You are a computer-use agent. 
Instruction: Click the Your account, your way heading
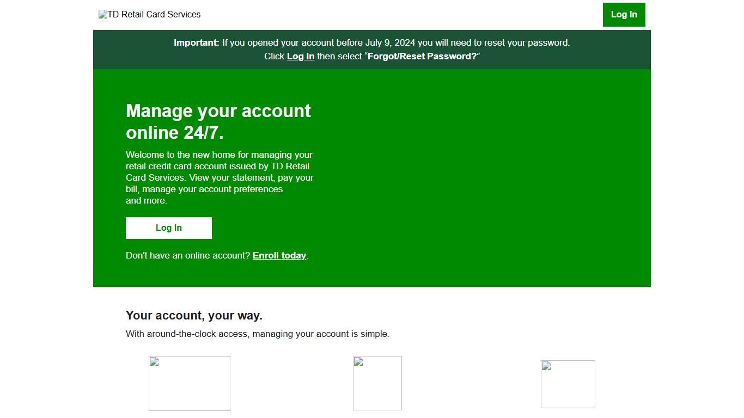click(194, 315)
